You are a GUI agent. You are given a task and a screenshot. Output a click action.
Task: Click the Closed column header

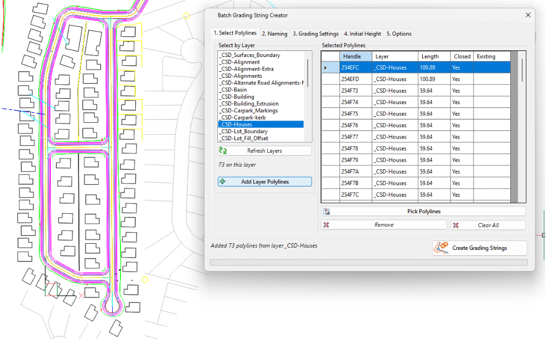pos(462,56)
